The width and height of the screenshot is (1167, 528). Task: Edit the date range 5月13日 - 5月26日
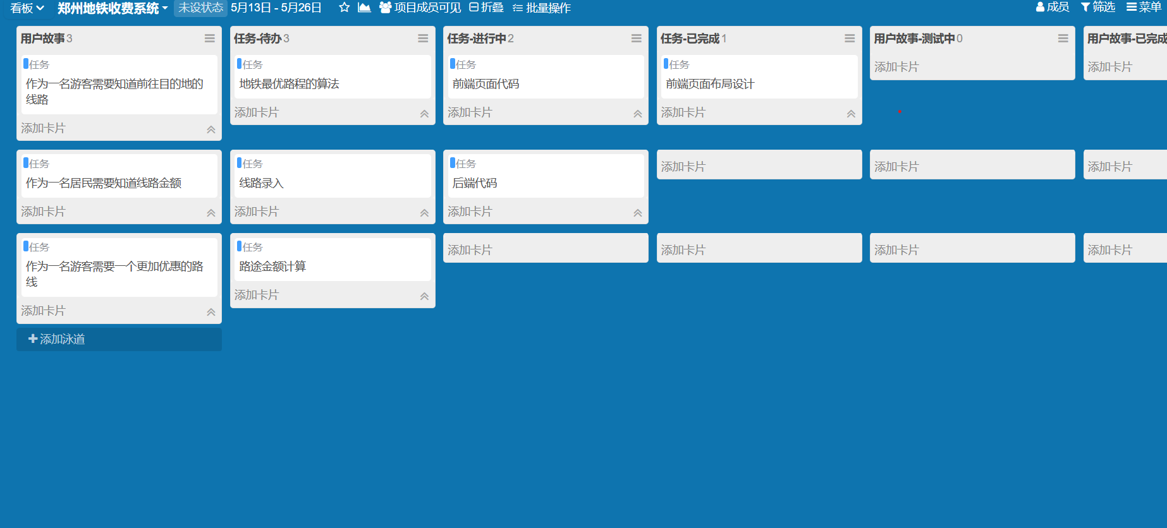pyautogui.click(x=276, y=8)
